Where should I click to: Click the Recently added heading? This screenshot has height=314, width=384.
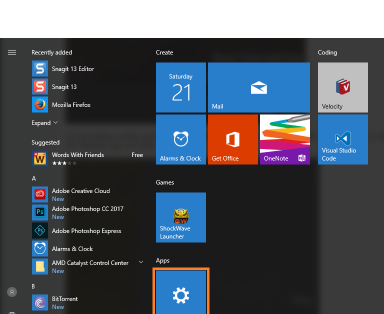point(51,52)
